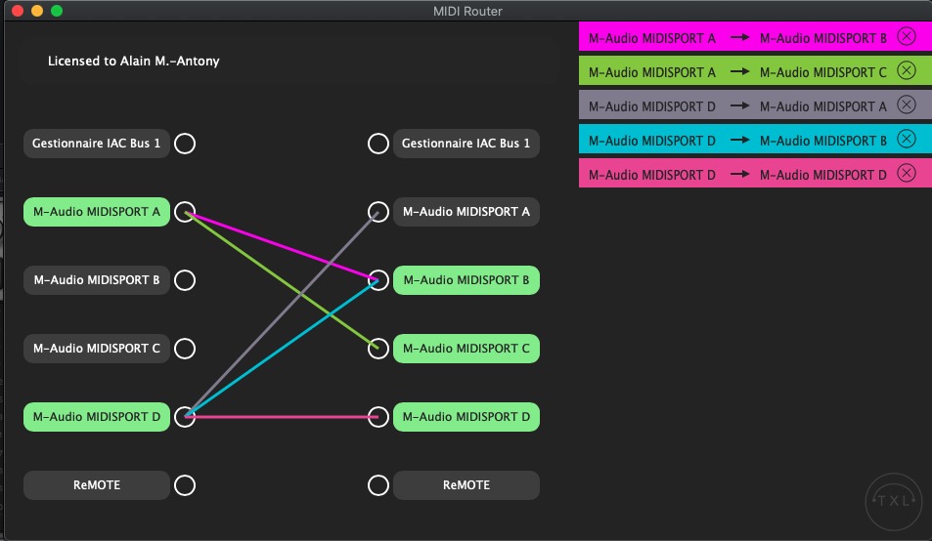Click output connector circle of M-Audio MIDISPORT A

click(378, 212)
